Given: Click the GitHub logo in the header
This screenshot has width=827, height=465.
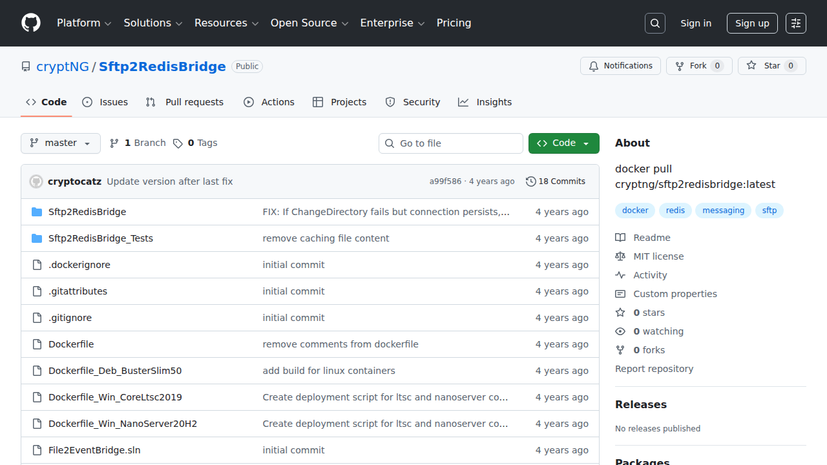Looking at the screenshot, I should coord(30,23).
